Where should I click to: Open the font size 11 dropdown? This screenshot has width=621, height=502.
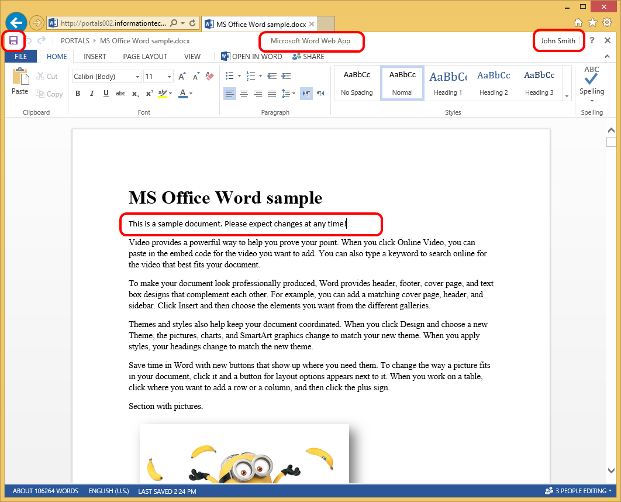(169, 77)
